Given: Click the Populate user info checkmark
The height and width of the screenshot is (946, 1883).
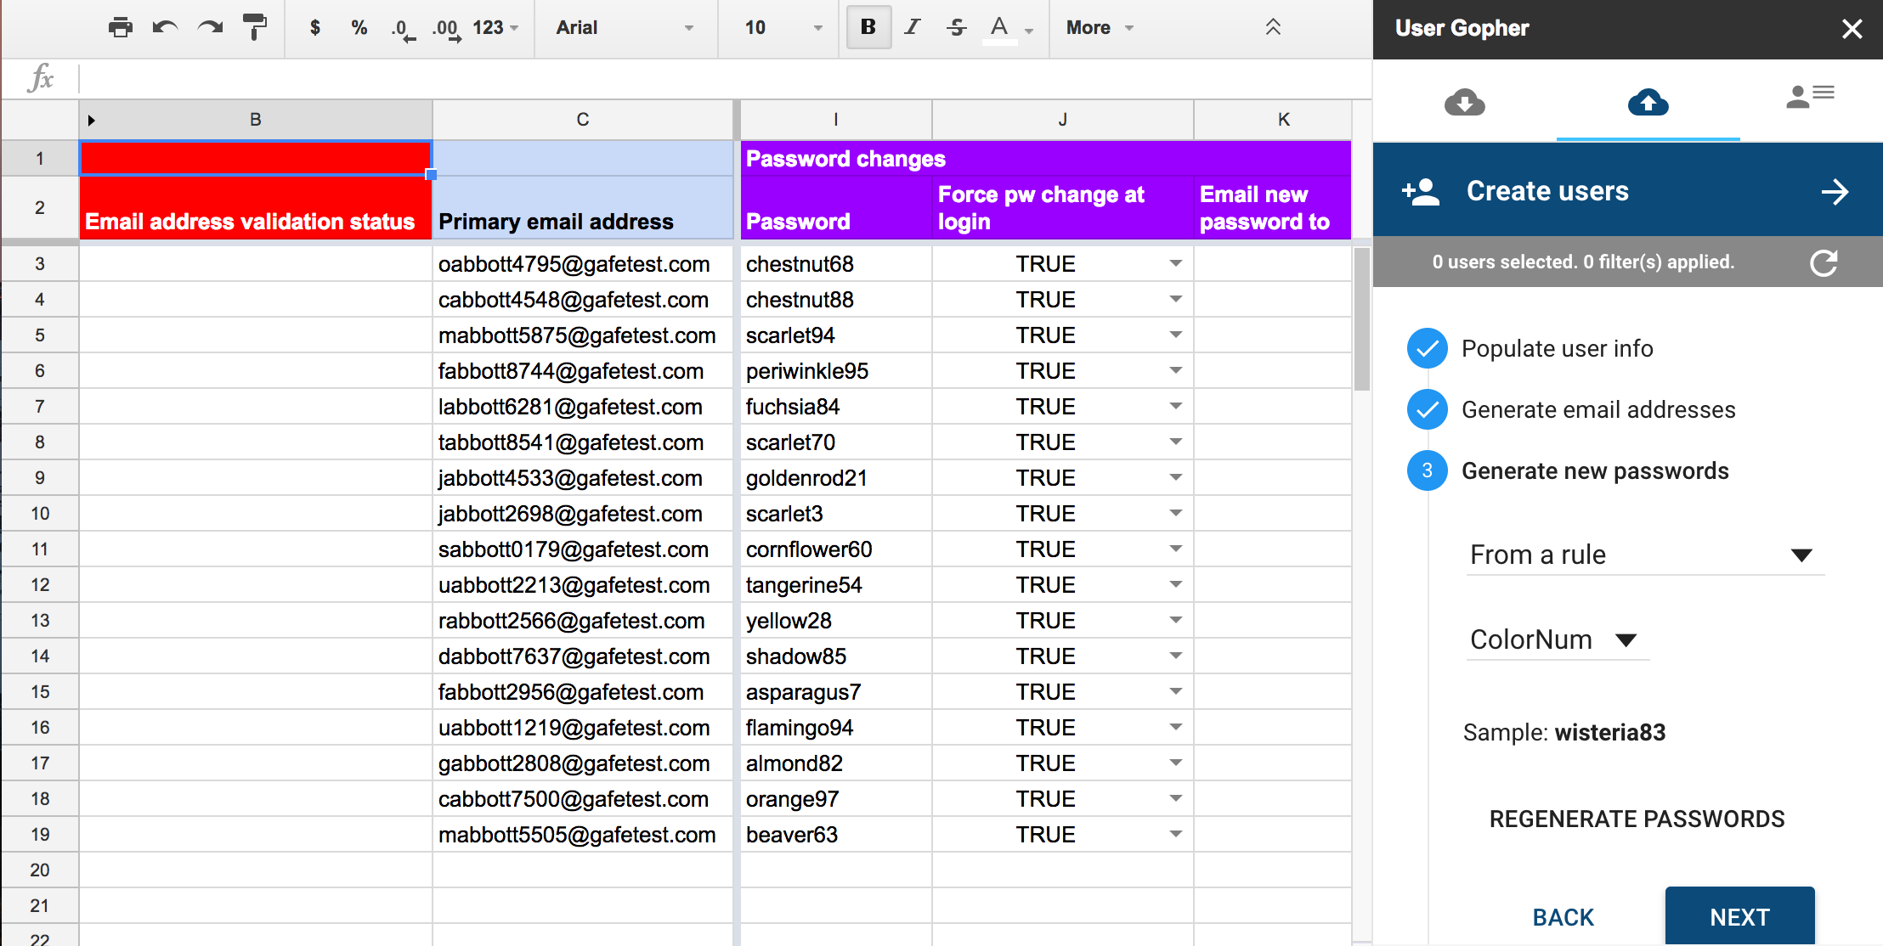Looking at the screenshot, I should click(x=1428, y=348).
